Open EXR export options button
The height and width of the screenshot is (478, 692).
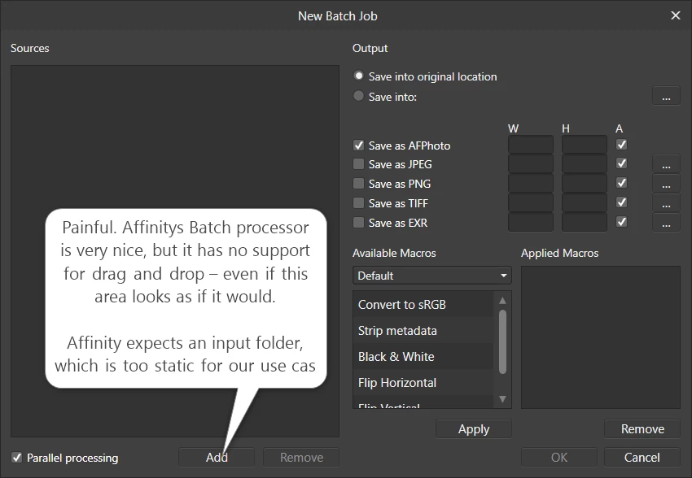point(666,223)
